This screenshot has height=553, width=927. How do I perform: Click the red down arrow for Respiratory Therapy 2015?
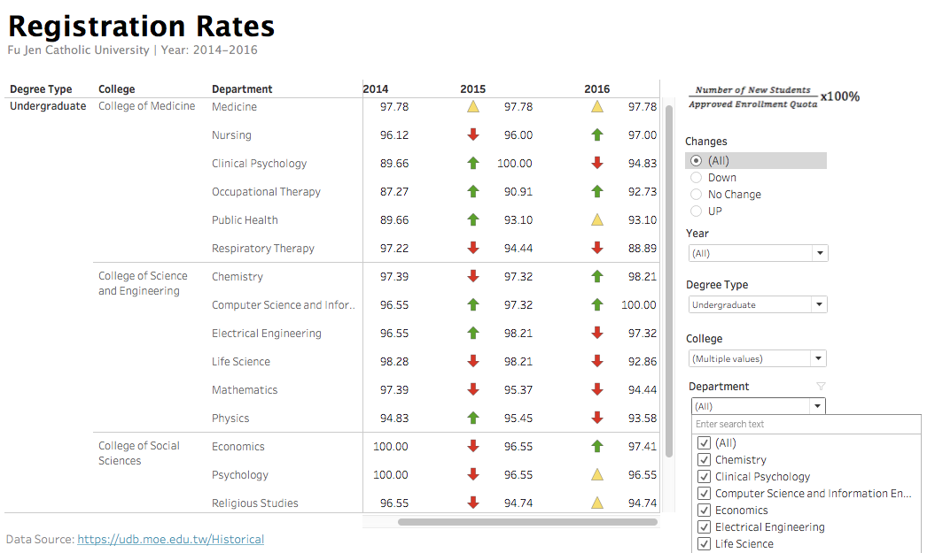[x=473, y=248]
